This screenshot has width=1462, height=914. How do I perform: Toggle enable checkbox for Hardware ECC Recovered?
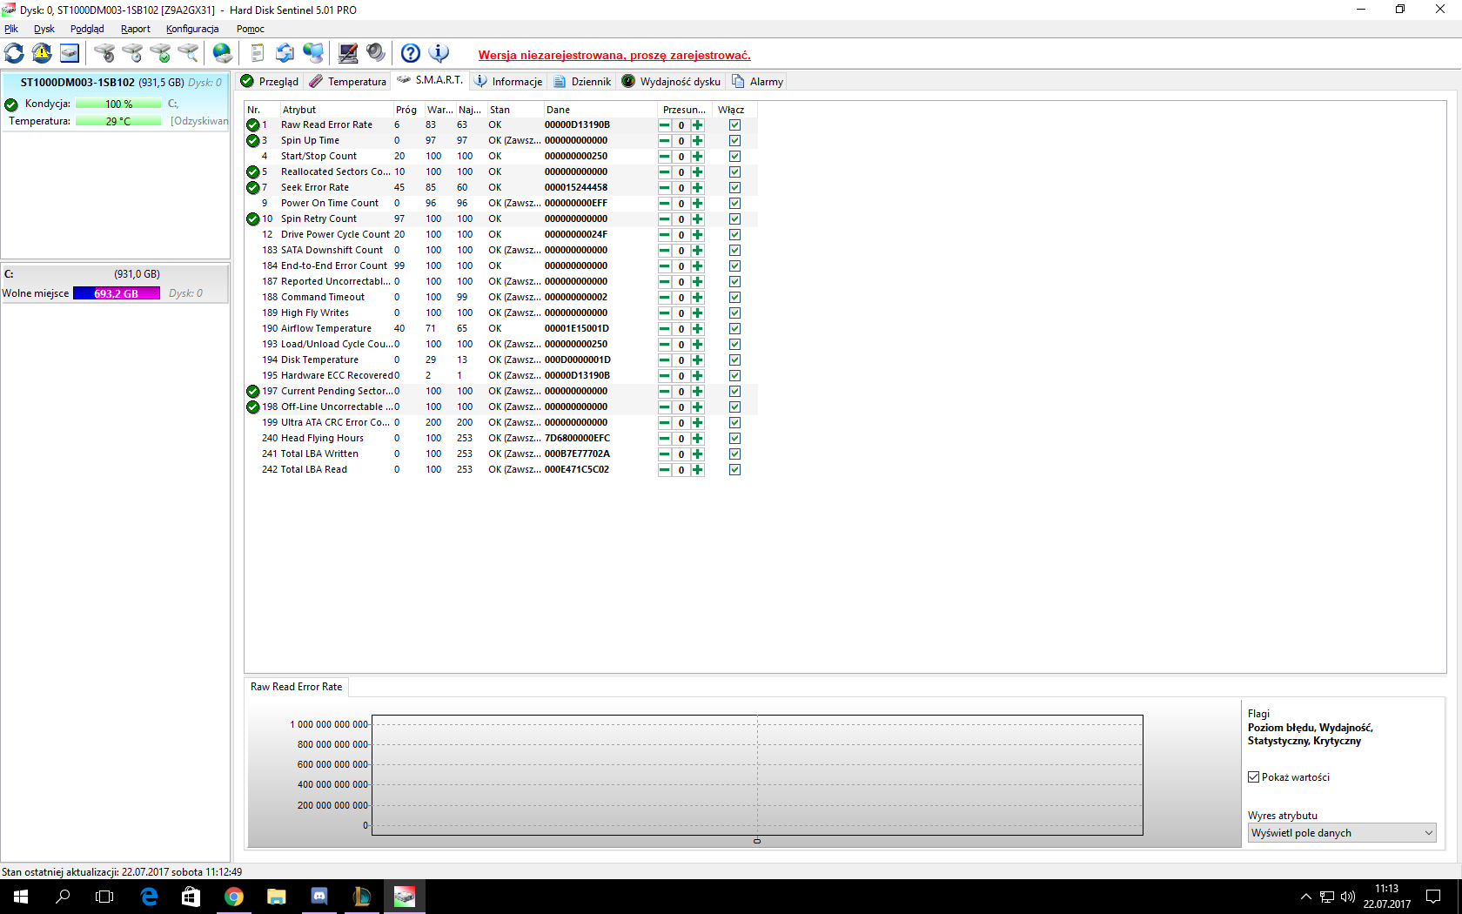[x=734, y=376]
